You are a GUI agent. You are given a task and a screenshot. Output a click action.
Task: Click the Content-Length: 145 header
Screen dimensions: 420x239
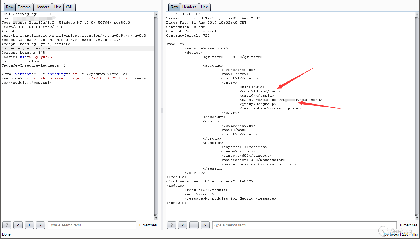click(x=23, y=53)
